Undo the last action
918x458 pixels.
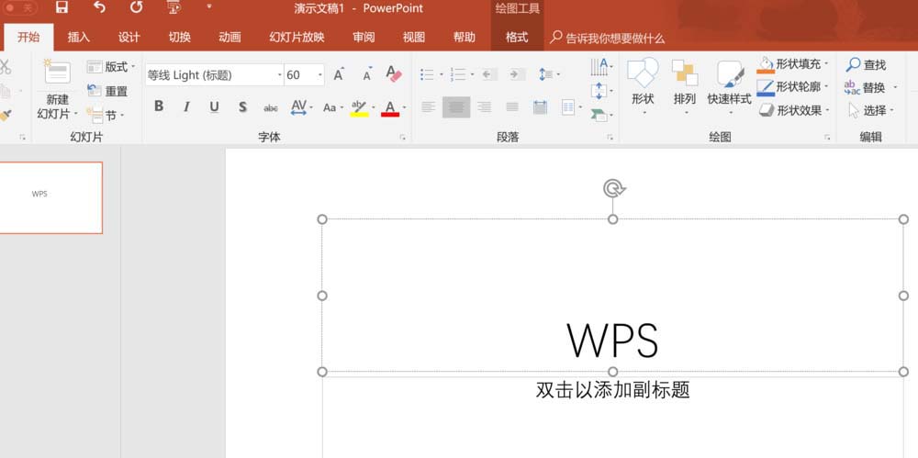(99, 7)
